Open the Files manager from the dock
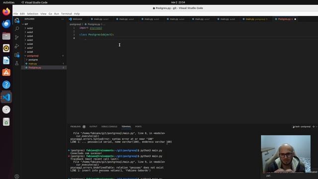The image size is (318, 179). (x=6, y=36)
